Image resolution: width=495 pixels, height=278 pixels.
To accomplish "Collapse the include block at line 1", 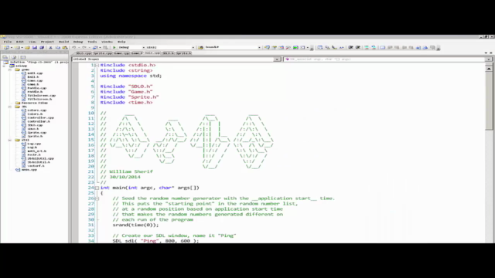I will [97, 65].
